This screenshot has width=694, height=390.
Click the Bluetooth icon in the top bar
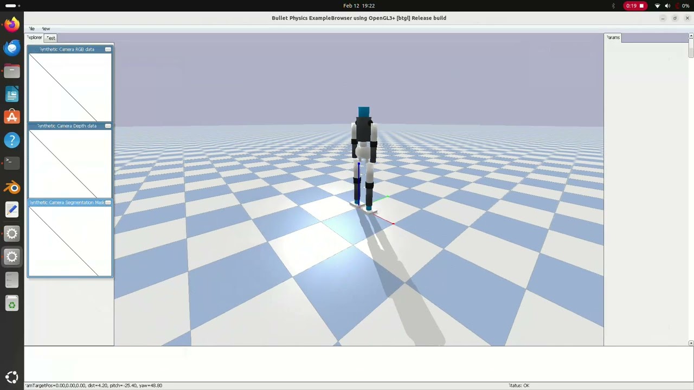click(613, 6)
